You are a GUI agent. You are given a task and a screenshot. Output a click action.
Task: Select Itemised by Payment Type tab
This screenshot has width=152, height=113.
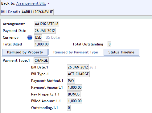(x=76, y=52)
